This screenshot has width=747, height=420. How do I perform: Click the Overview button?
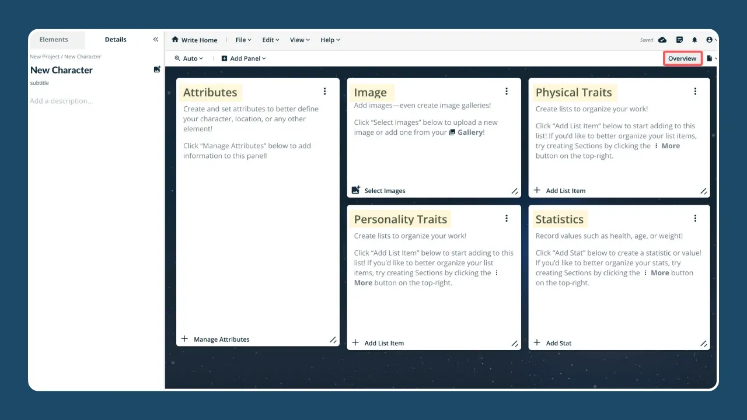pyautogui.click(x=682, y=58)
